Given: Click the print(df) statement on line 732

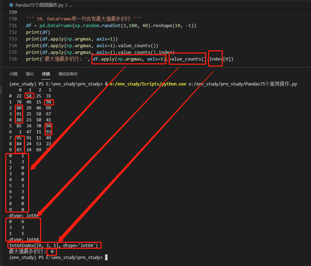Looking at the screenshot, I should point(38,32).
